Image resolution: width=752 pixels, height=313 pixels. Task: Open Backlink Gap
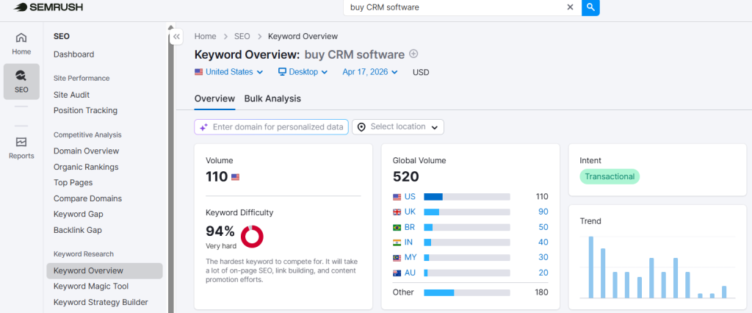coord(78,230)
